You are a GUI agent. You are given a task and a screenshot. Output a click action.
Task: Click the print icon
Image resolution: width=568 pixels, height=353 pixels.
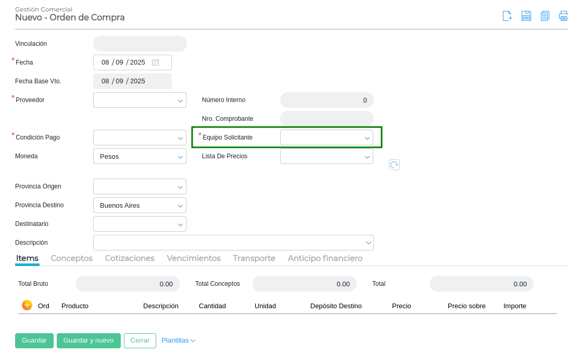click(x=563, y=16)
